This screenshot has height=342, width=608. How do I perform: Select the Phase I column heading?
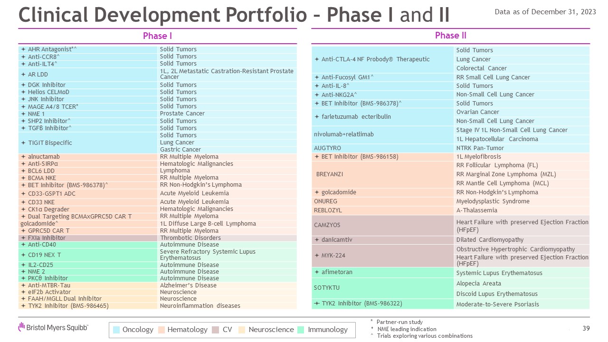coord(158,36)
